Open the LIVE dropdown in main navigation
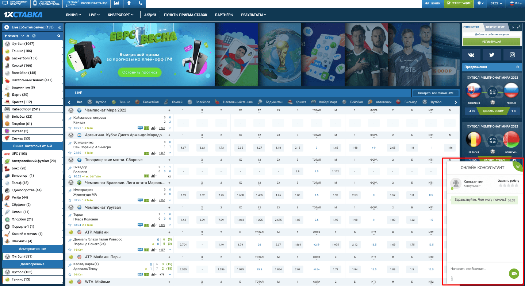The height and width of the screenshot is (286, 525). click(x=95, y=15)
